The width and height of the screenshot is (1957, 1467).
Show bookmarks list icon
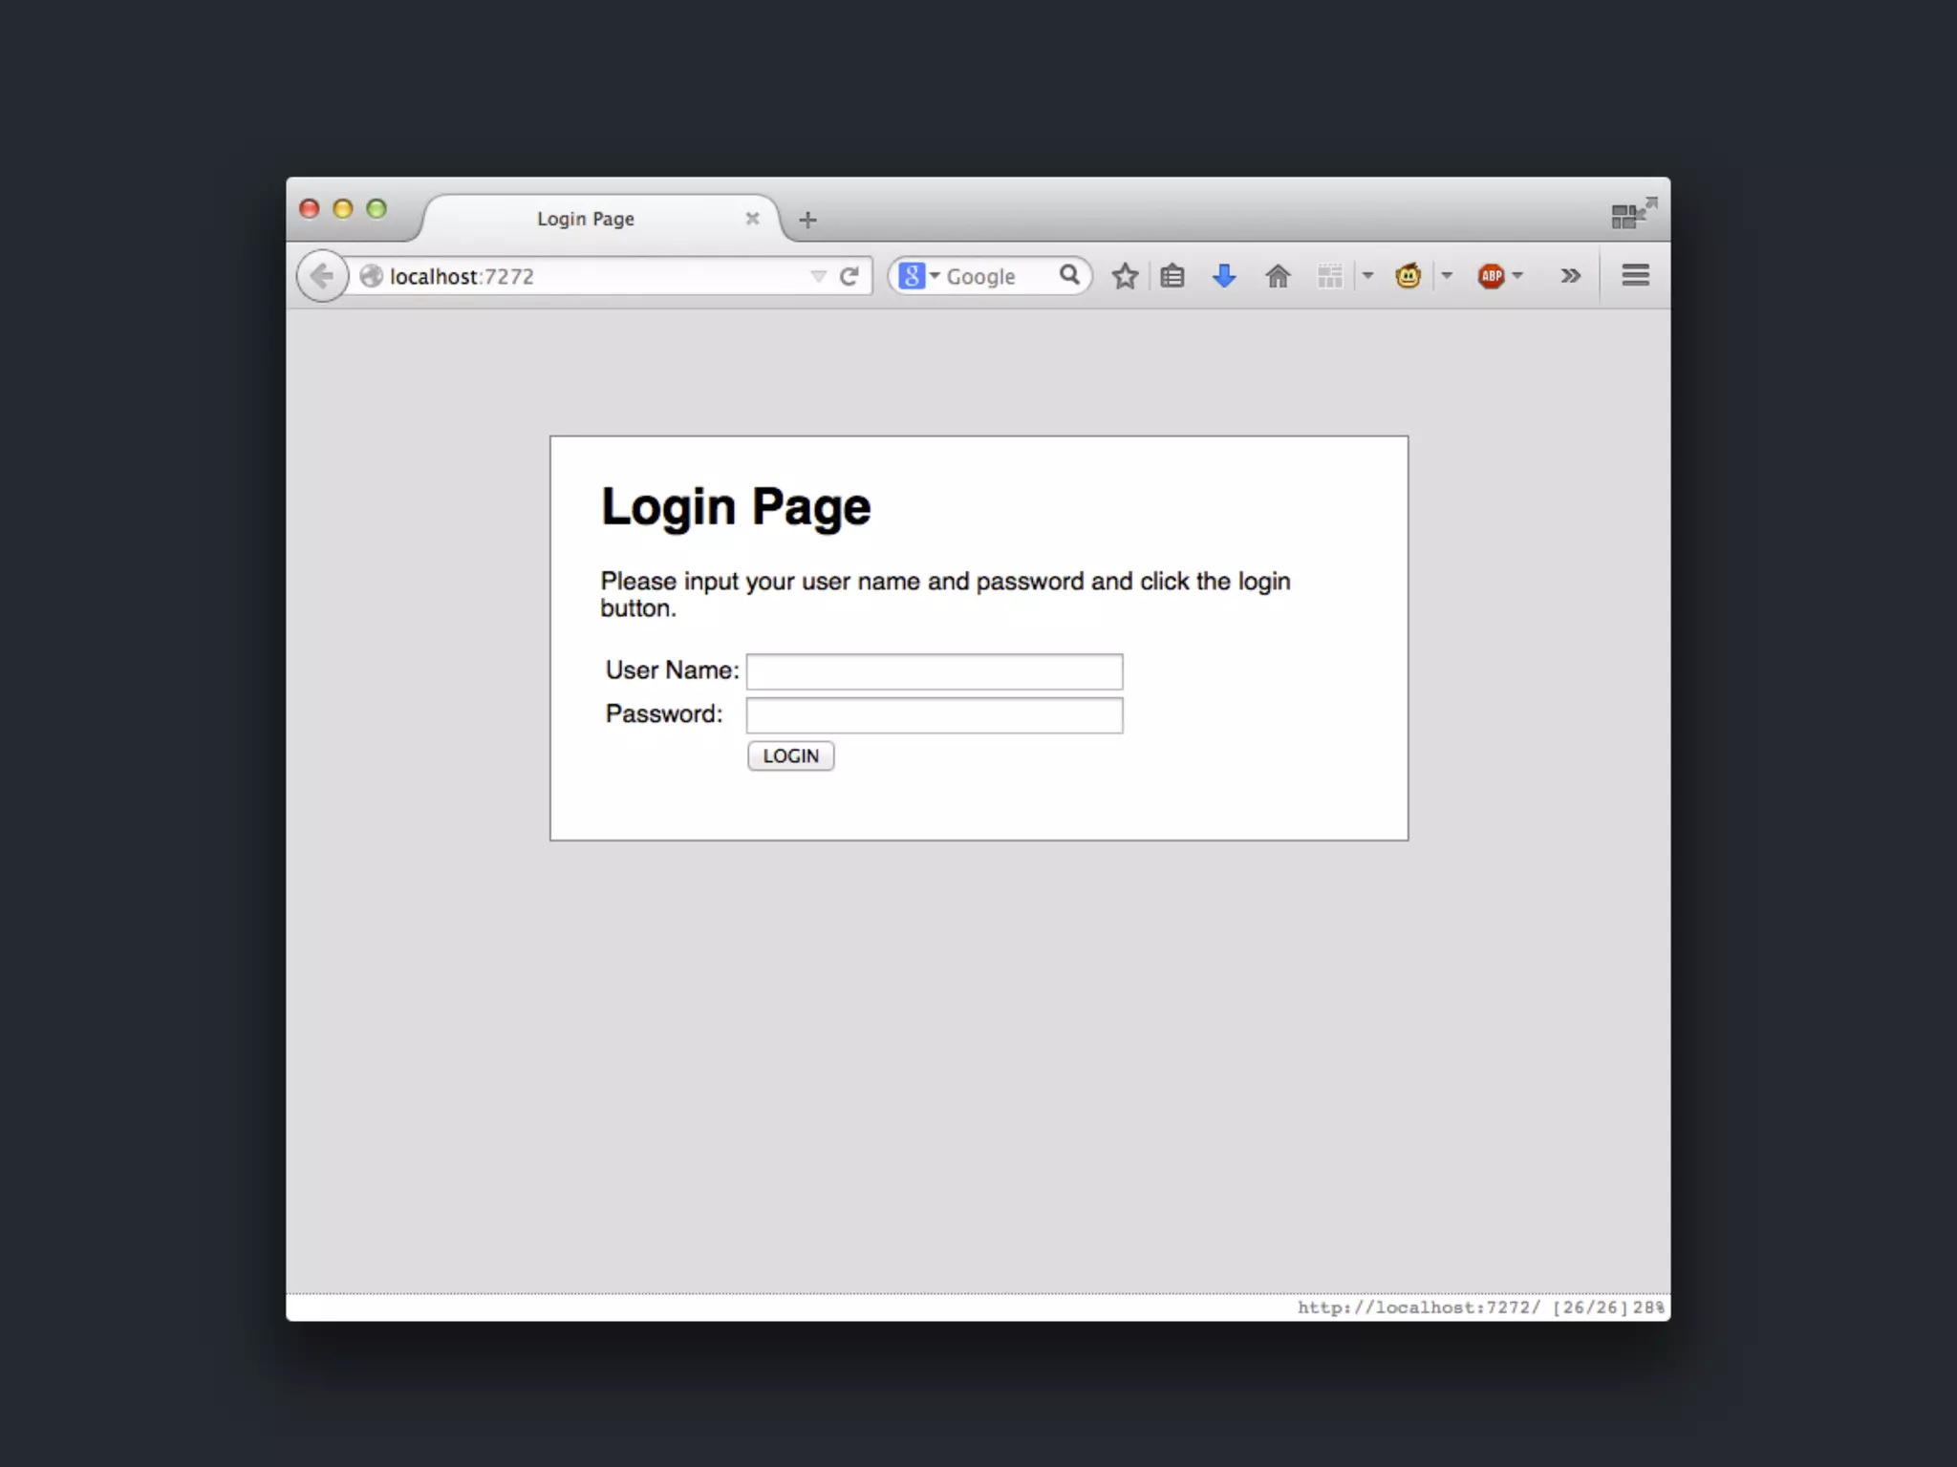pos(1172,276)
